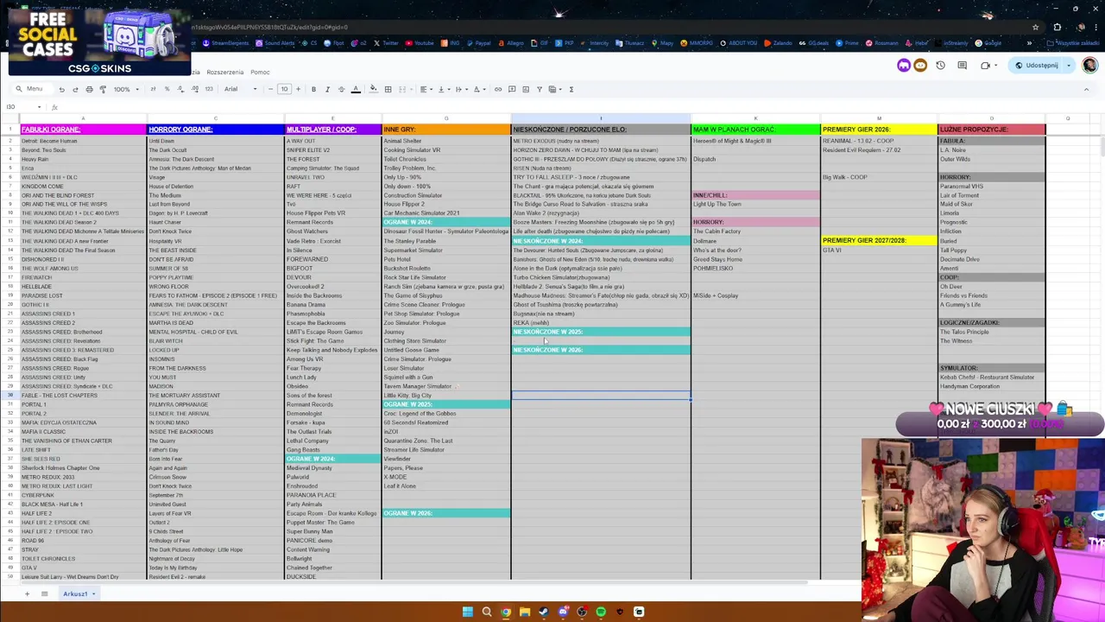Bookmark this page with the star icon
This screenshot has width=1105, height=622.
tap(1035, 27)
